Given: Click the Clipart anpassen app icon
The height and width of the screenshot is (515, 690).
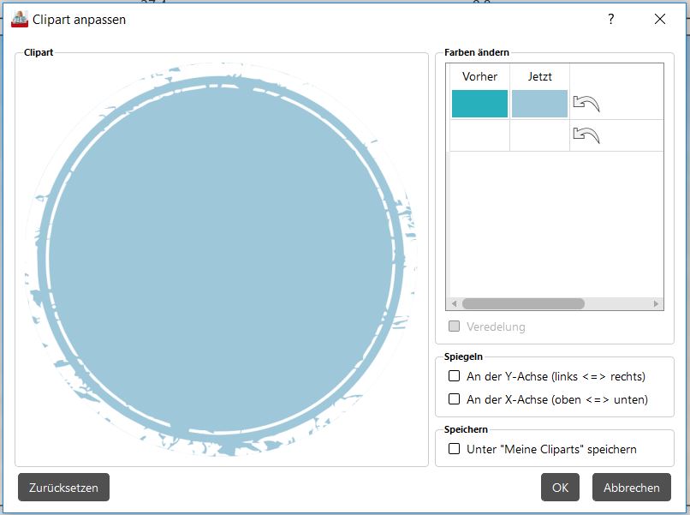Looking at the screenshot, I should [20, 19].
